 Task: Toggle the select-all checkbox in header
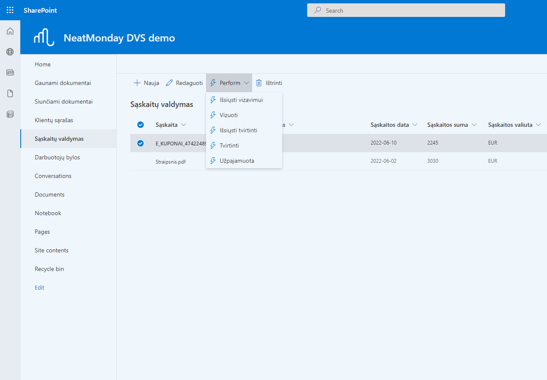point(140,125)
